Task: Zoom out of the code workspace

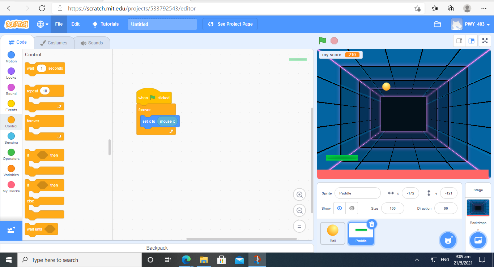Action: click(x=299, y=211)
